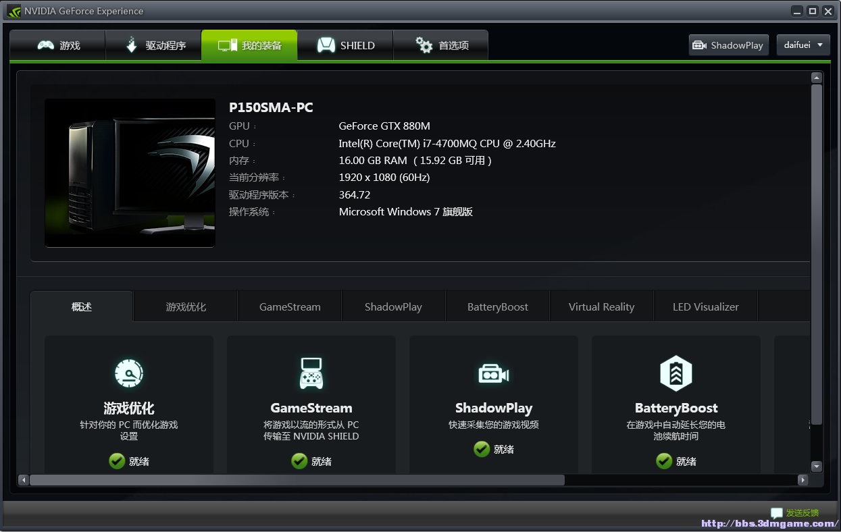Image resolution: width=841 pixels, height=532 pixels.
Task: Click the vertical scrollbar thumb
Action: tap(817, 255)
